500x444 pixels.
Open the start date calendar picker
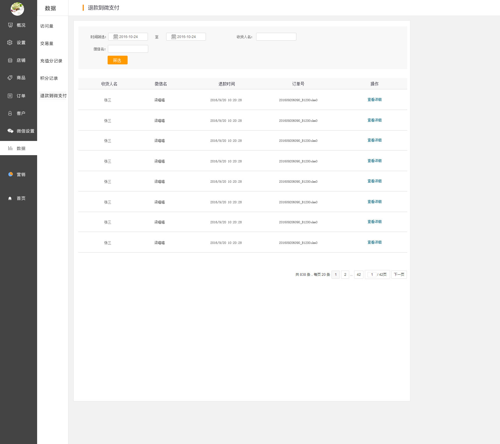(116, 37)
